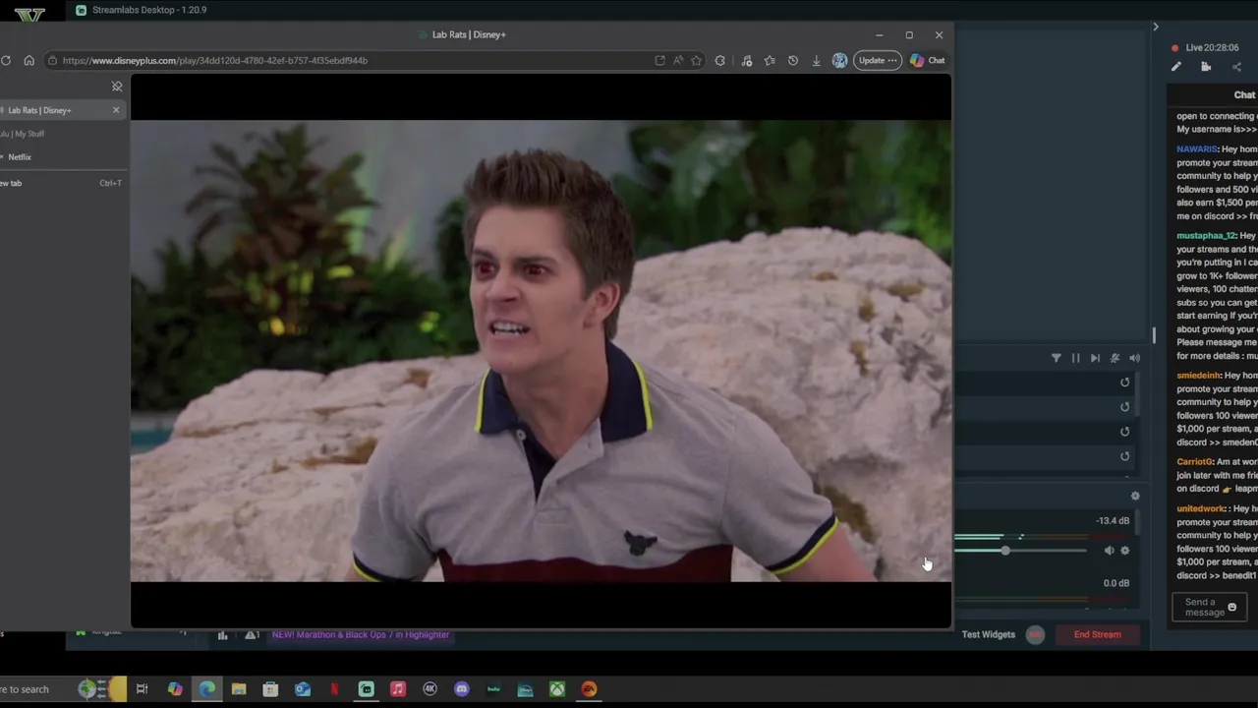Open the browser history clock icon
The image size is (1258, 708).
point(793,61)
